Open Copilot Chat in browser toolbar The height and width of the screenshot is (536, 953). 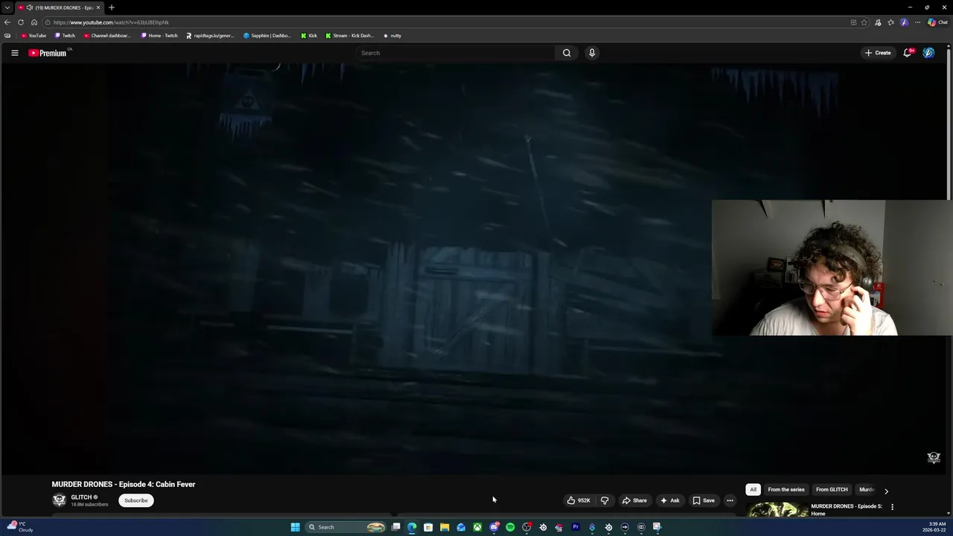(937, 22)
